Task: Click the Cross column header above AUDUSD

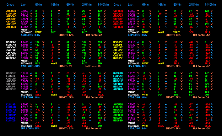Action: (10, 5)
